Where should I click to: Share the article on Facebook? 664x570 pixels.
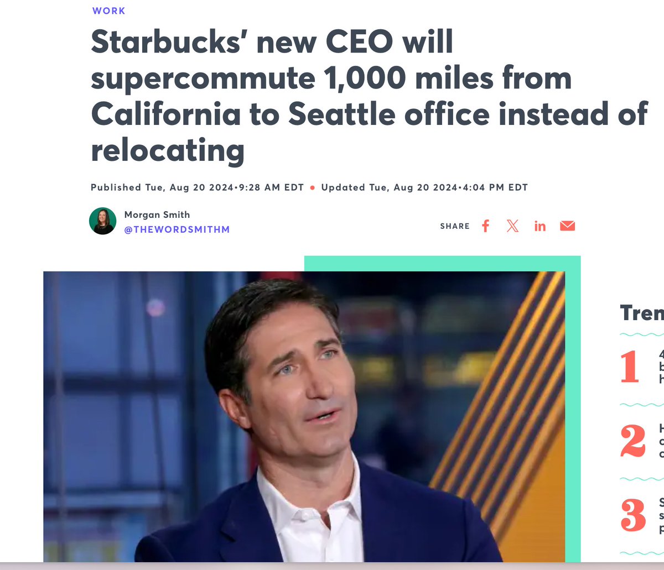485,226
